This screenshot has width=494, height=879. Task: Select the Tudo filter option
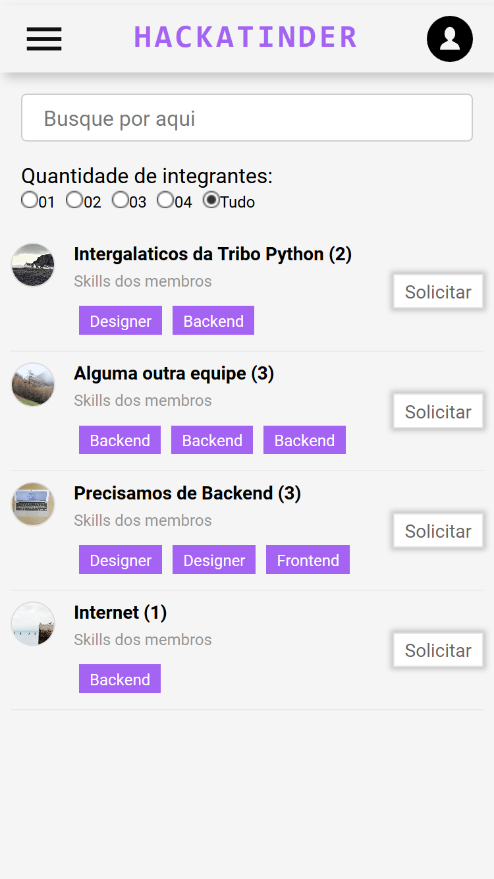tap(211, 200)
